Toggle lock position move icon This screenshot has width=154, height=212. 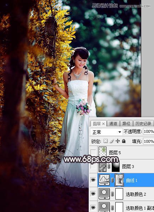tap(118, 141)
